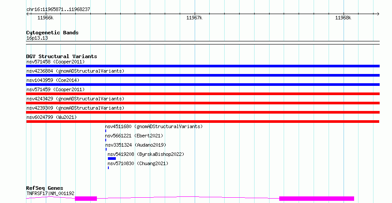Click the red bar for nsv6024799
Screen dimensions: 392x203
pyautogui.click(x=203, y=122)
